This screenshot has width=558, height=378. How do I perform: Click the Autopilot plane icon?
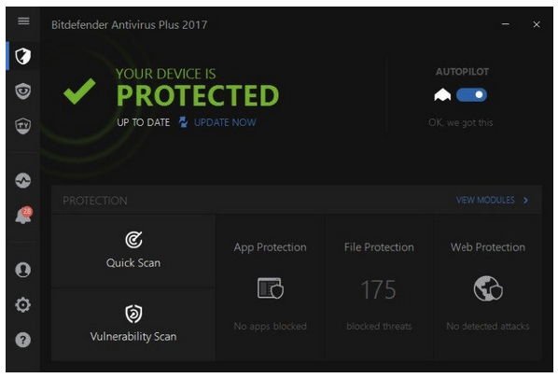click(x=442, y=95)
